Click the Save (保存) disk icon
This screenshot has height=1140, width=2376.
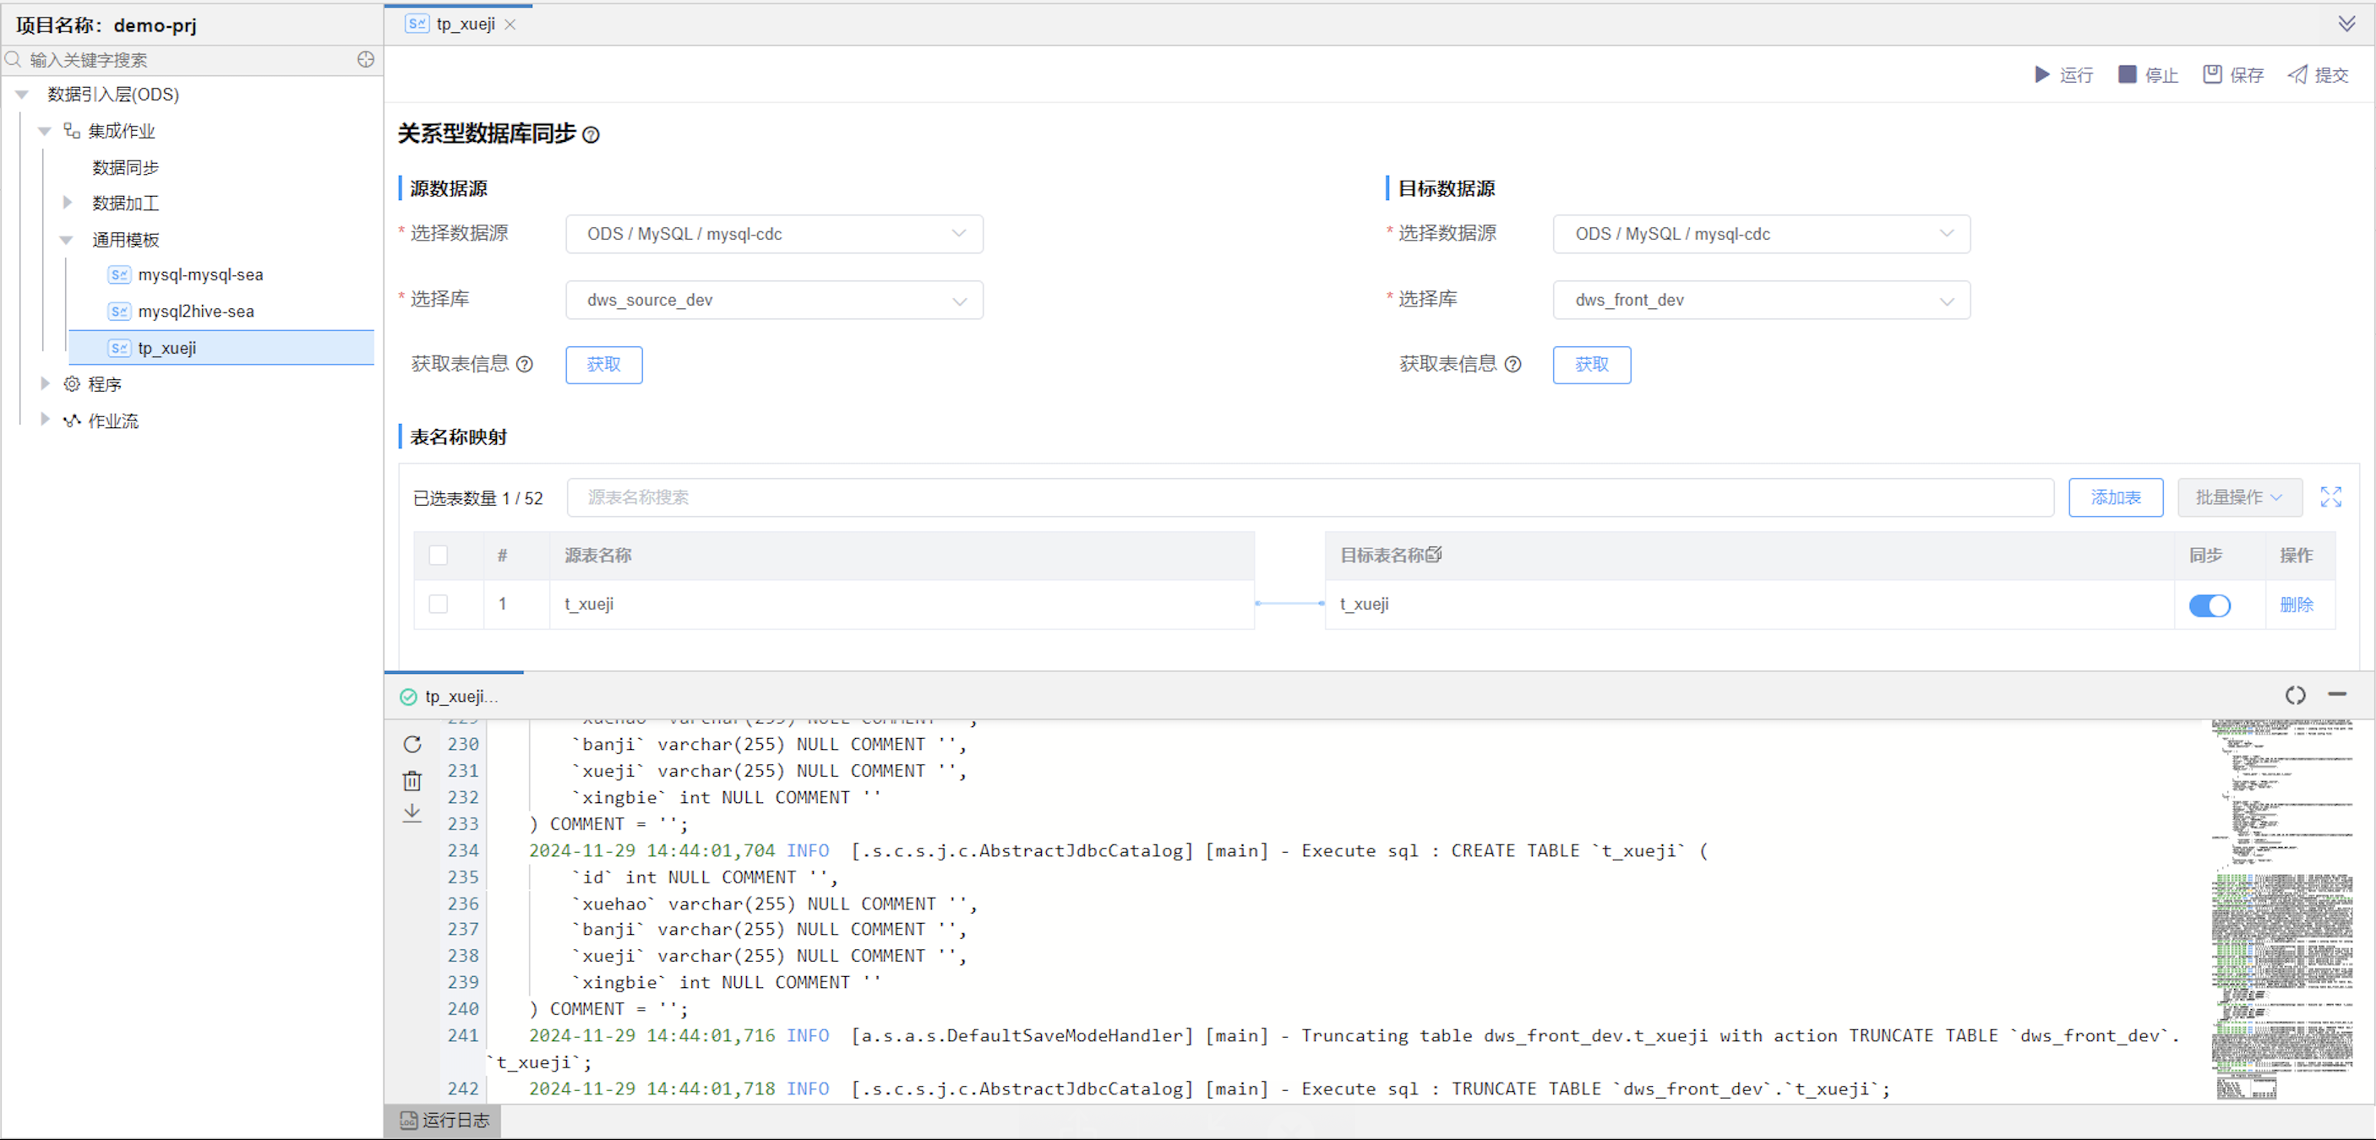click(2212, 74)
